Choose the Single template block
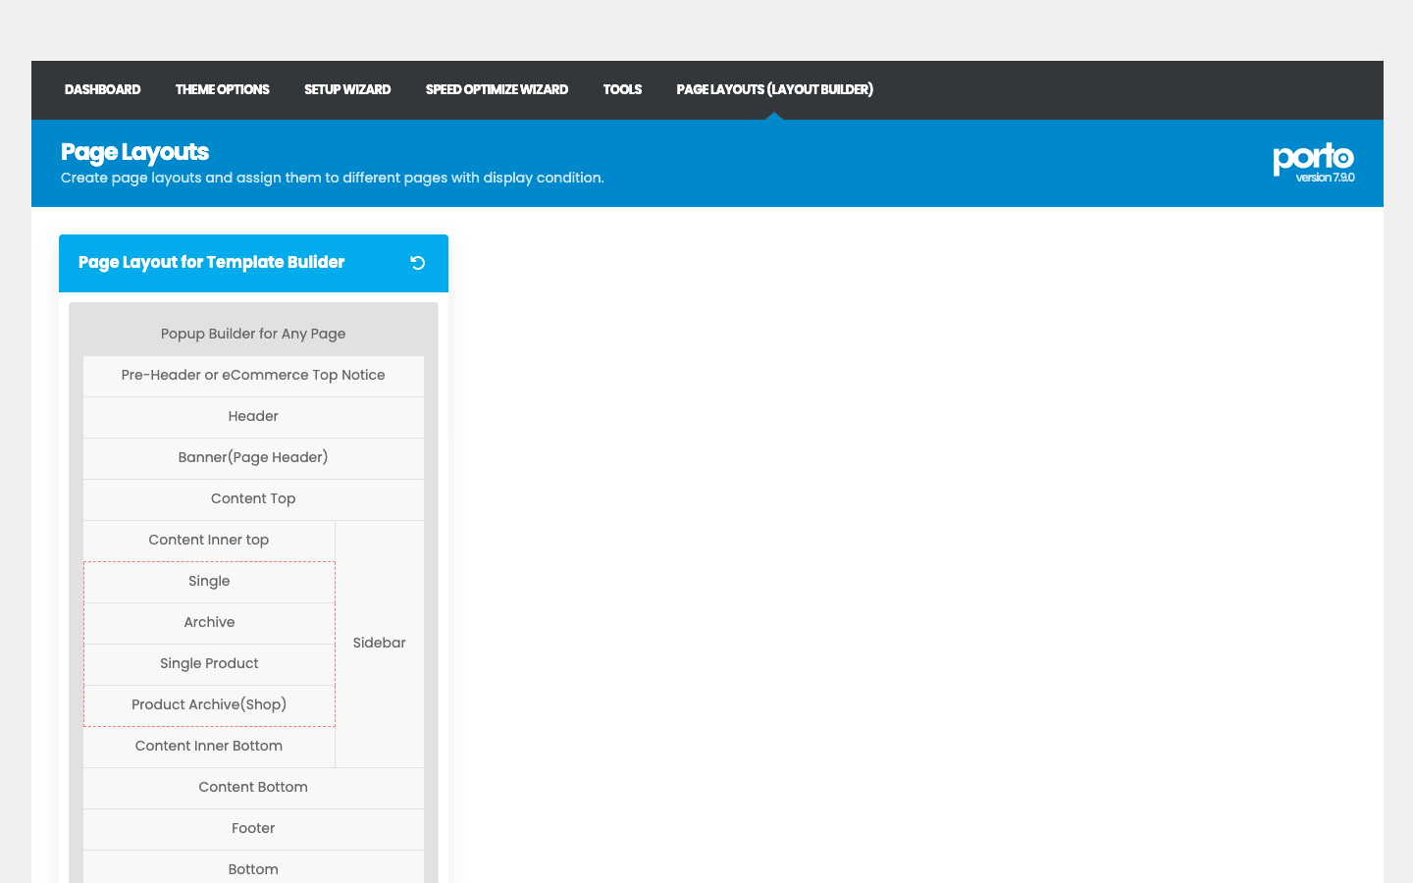The image size is (1413, 883). 209,582
